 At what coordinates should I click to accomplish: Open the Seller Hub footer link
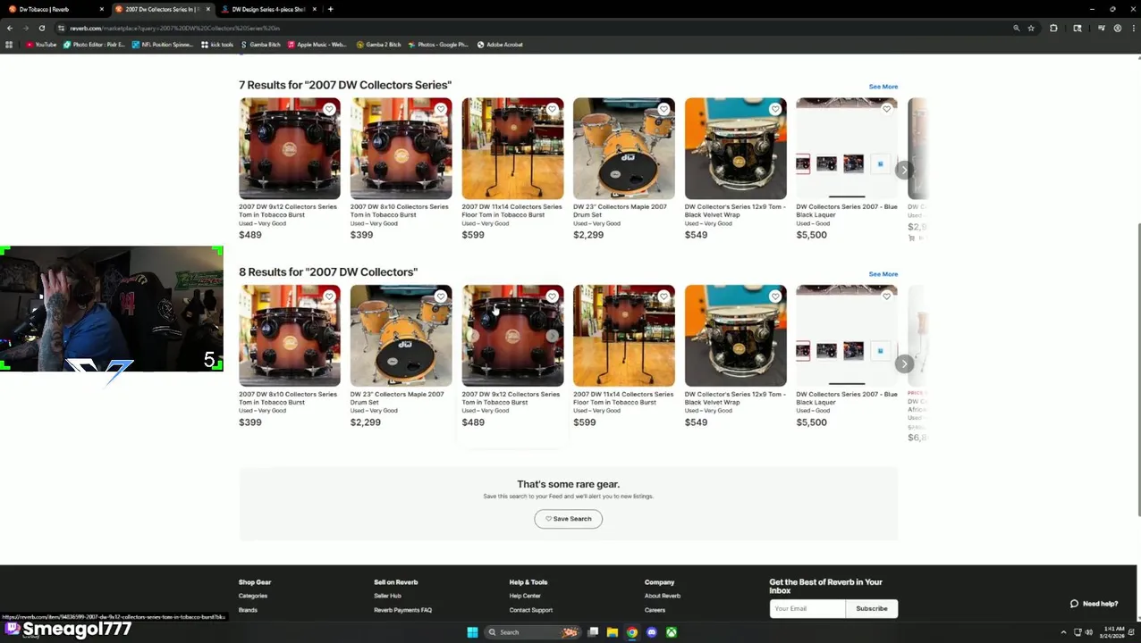[387, 596]
